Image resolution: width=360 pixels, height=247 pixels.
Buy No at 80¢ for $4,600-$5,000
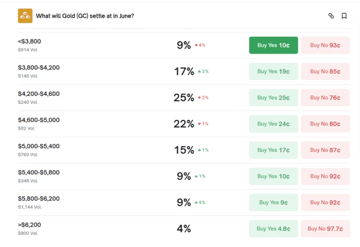(325, 124)
